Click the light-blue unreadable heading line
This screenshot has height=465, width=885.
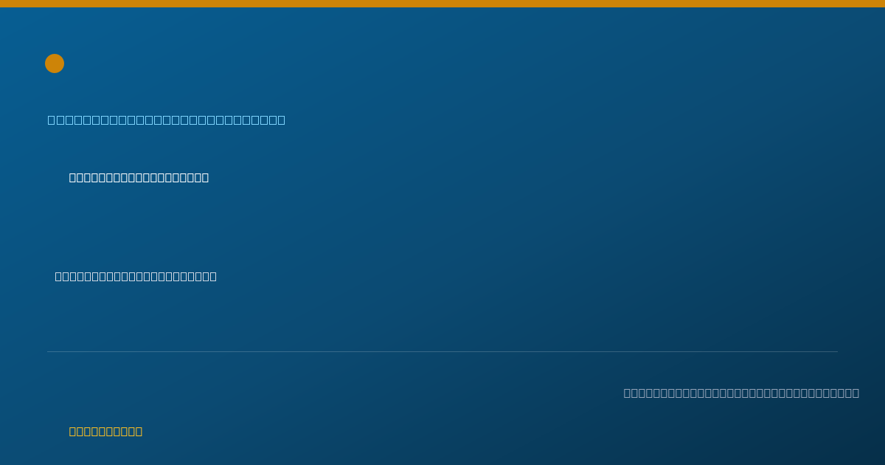(x=167, y=120)
